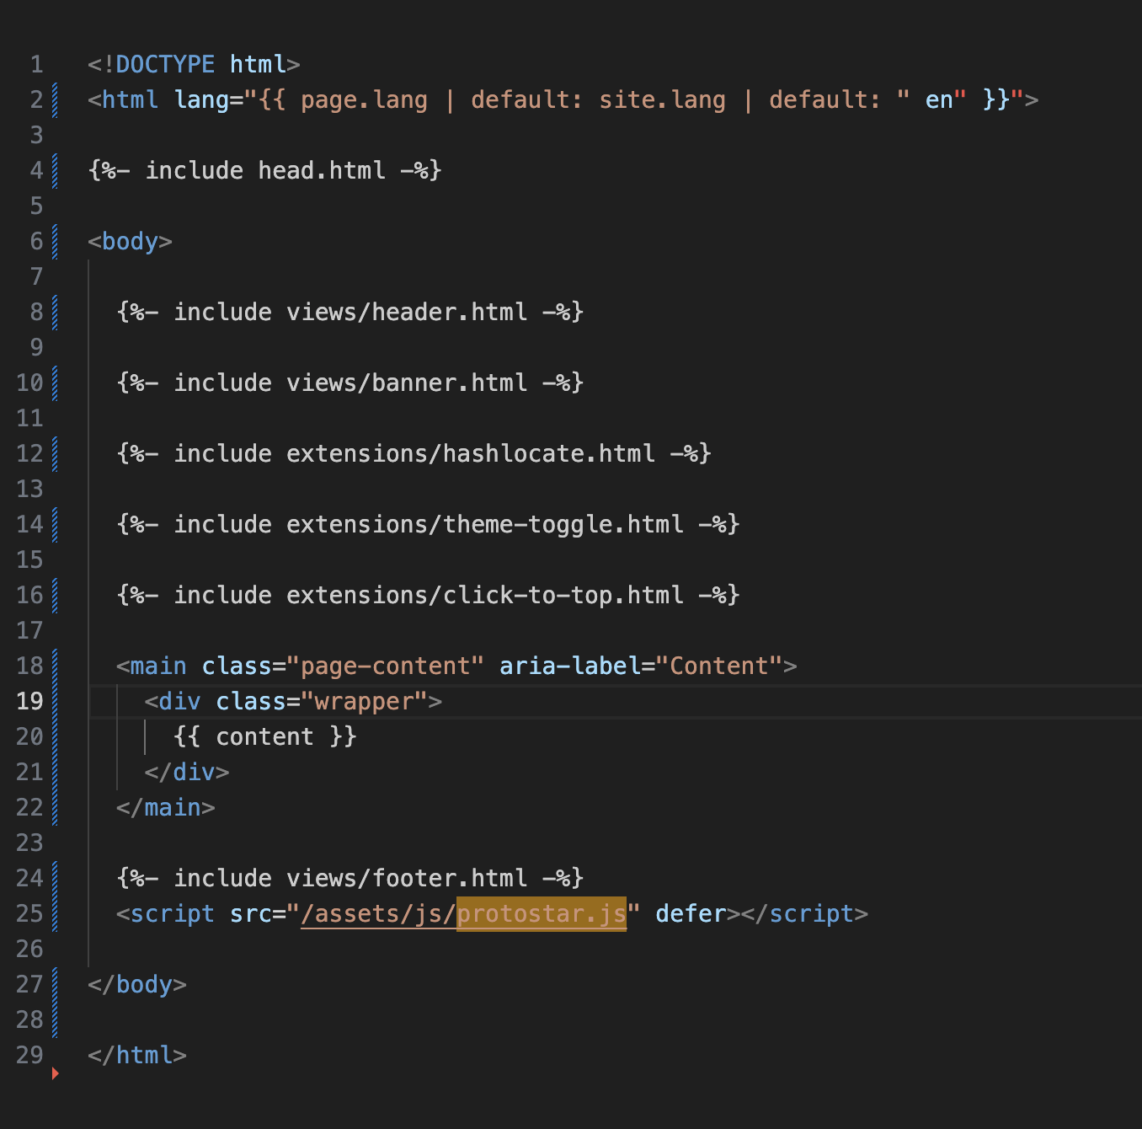
Task: Click line number 1 in the gutter
Action: [x=36, y=65]
